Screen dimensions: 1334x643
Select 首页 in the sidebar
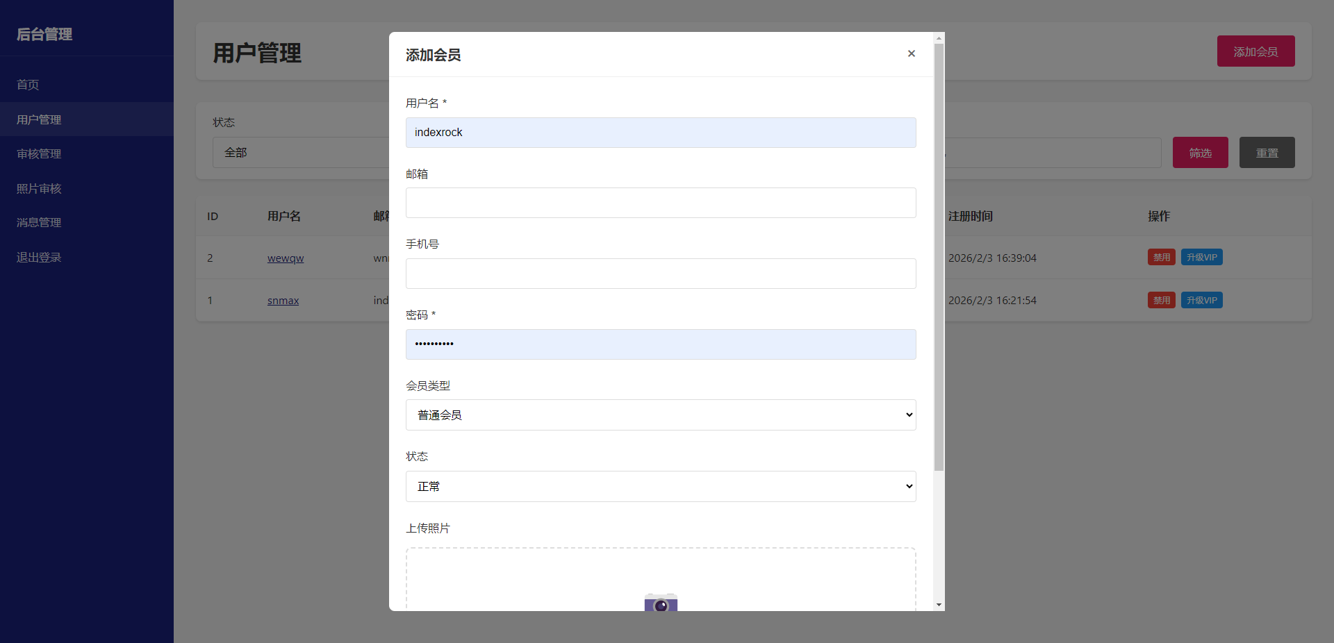click(x=28, y=84)
